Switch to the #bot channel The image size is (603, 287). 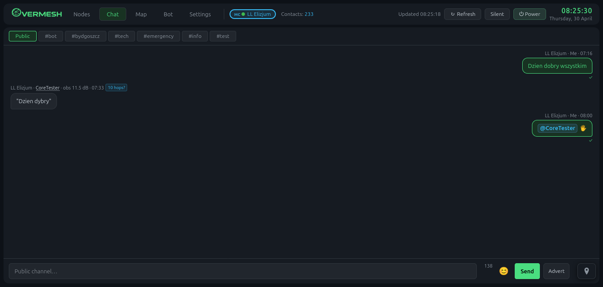pos(51,36)
